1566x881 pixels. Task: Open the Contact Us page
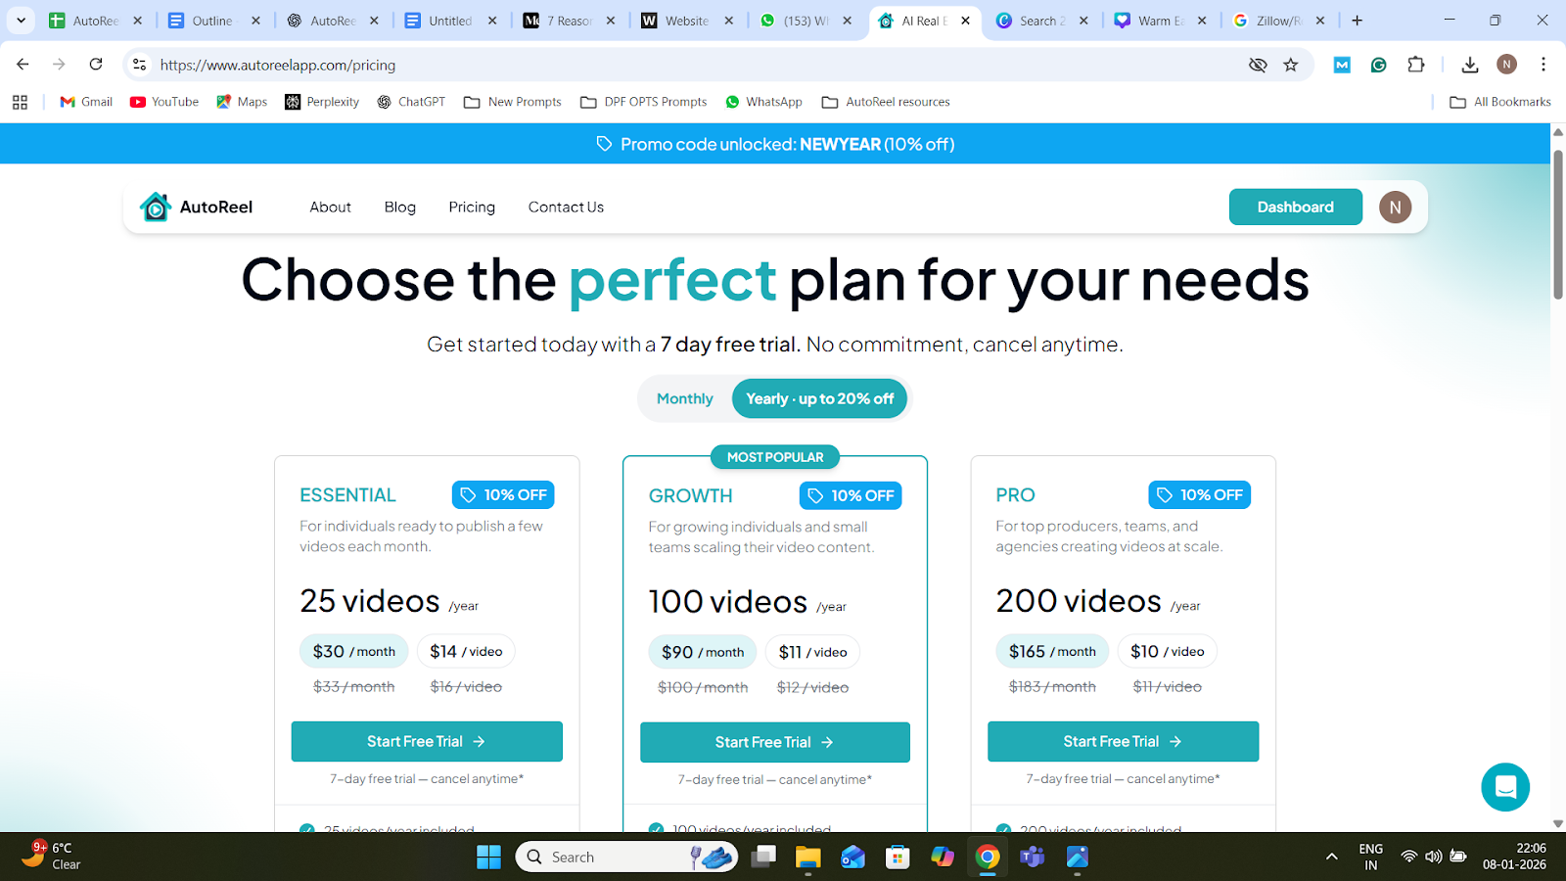566,207
